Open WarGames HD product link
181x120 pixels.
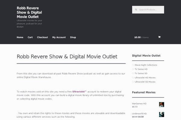139,103
